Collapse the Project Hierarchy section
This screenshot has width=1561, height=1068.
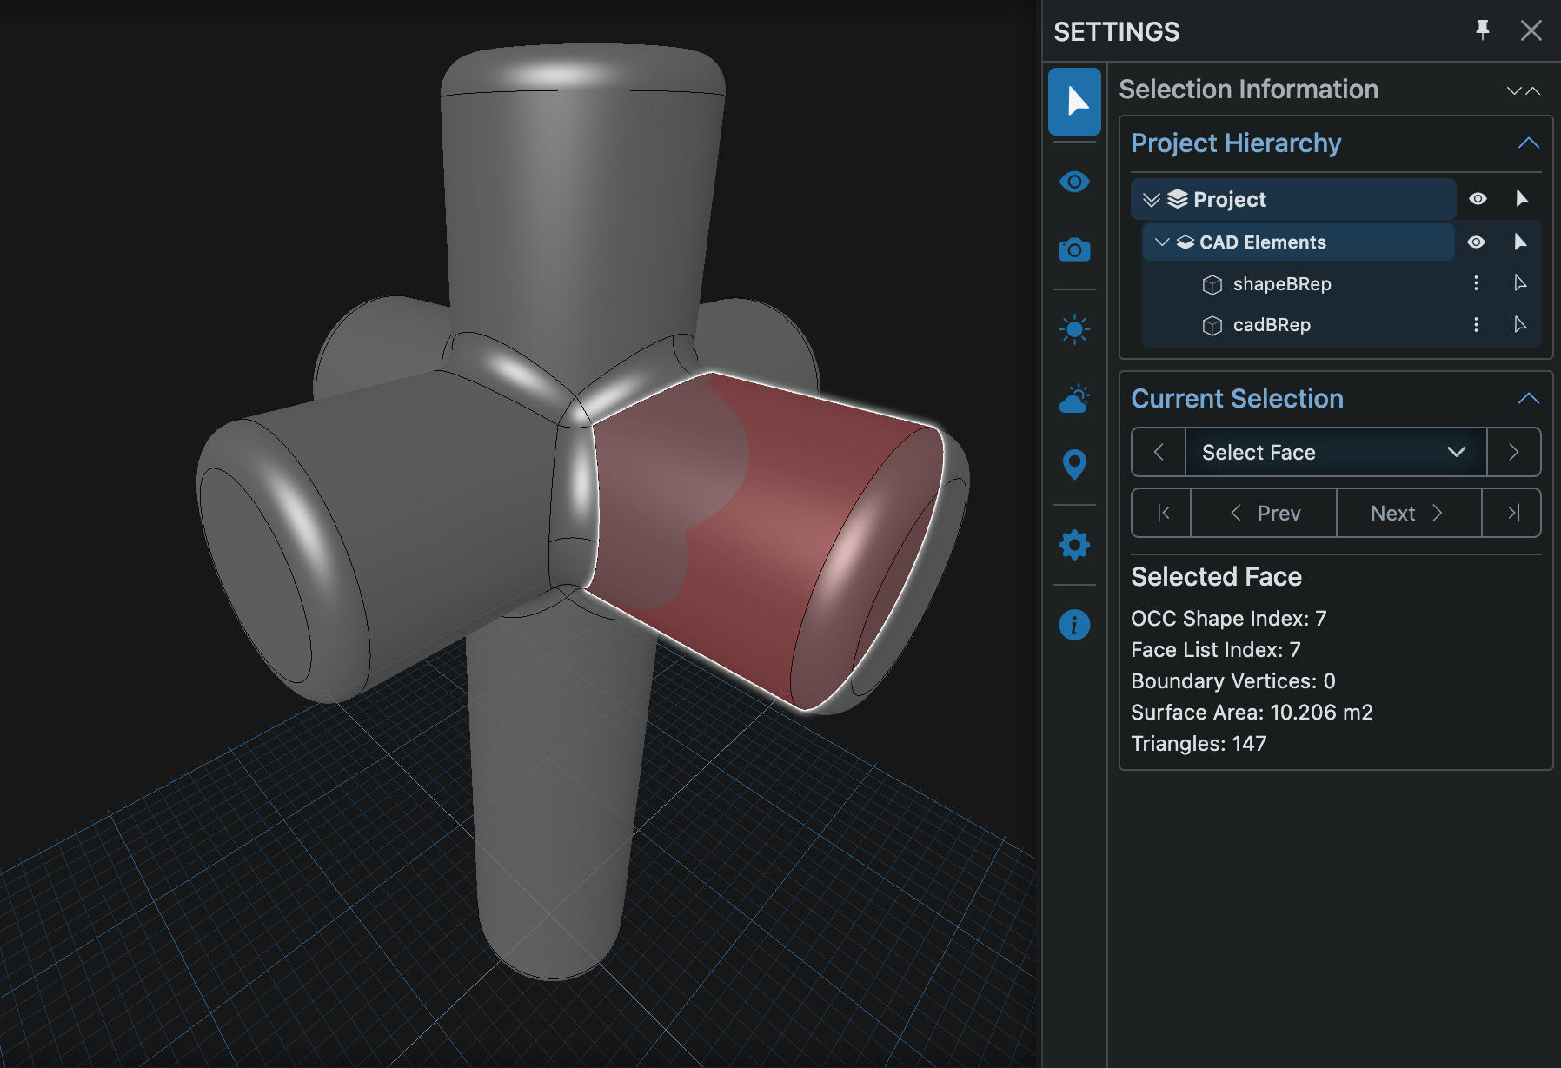pos(1528,143)
